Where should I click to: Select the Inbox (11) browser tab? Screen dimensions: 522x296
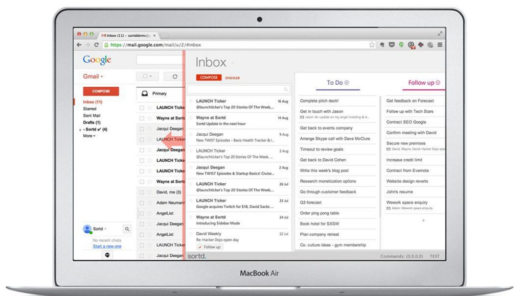[x=128, y=35]
